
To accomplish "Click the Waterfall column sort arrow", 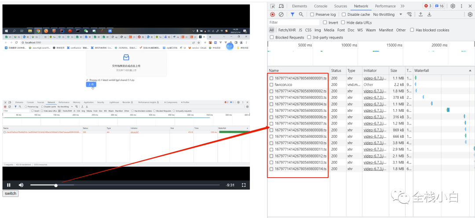I will click(x=470, y=70).
